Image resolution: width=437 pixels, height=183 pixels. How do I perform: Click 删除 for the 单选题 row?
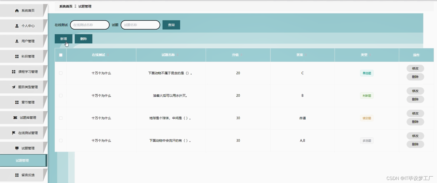click(x=415, y=77)
